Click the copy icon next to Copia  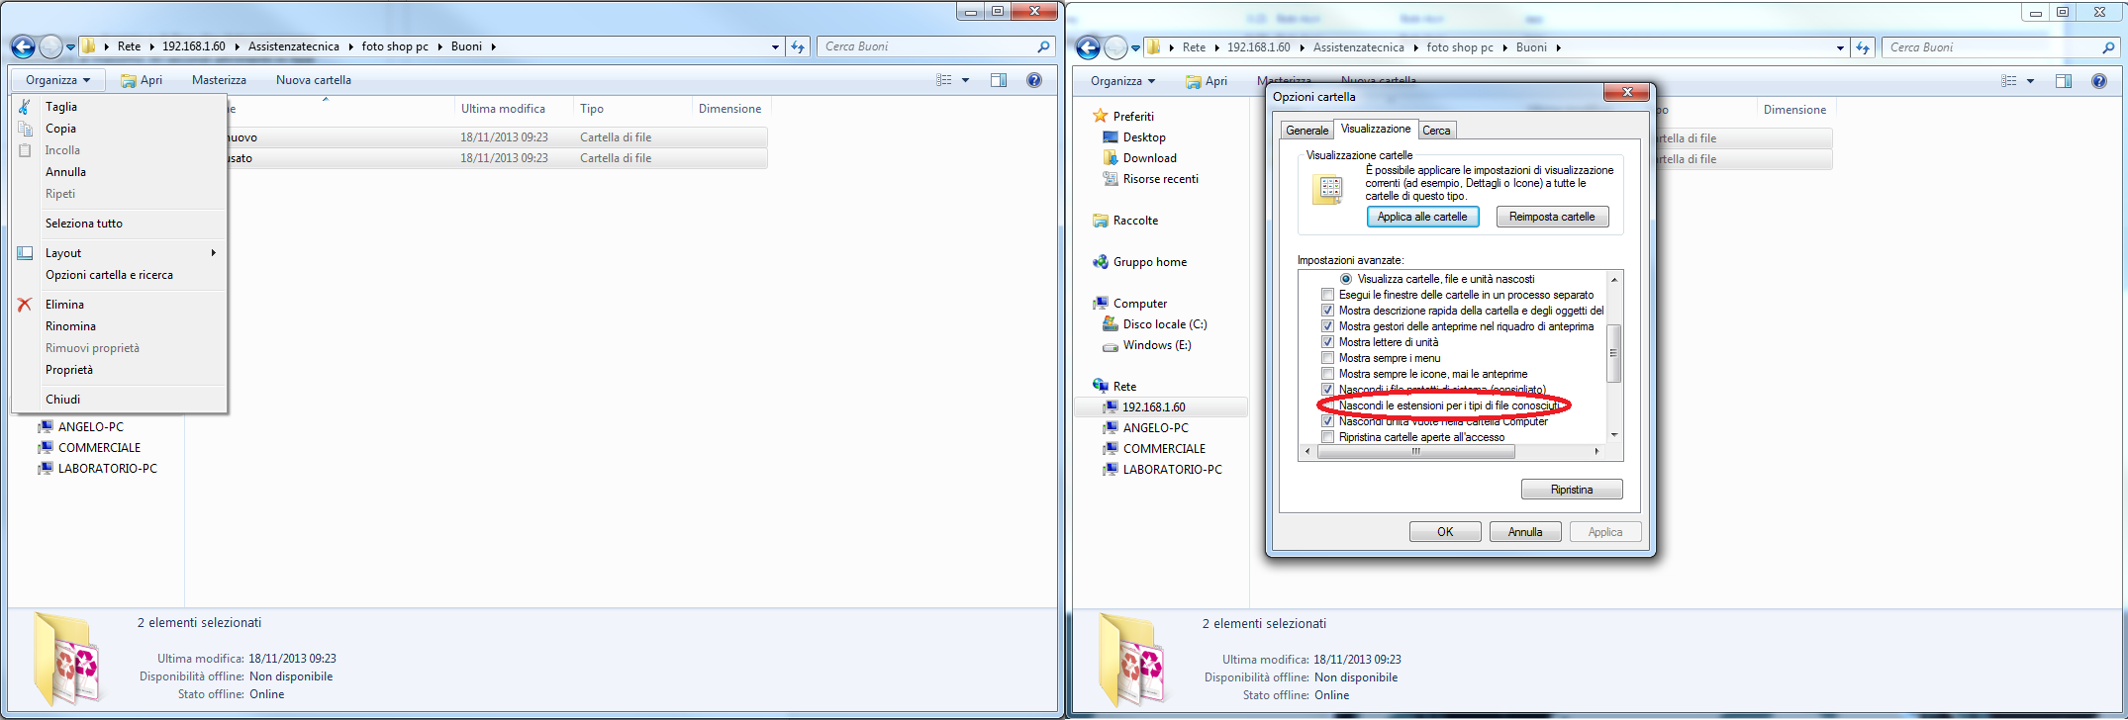pyautogui.click(x=25, y=129)
